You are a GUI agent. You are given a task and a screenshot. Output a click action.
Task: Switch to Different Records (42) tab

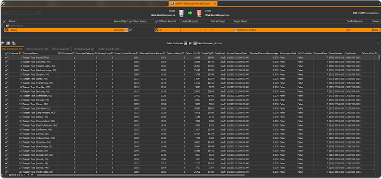37,49
